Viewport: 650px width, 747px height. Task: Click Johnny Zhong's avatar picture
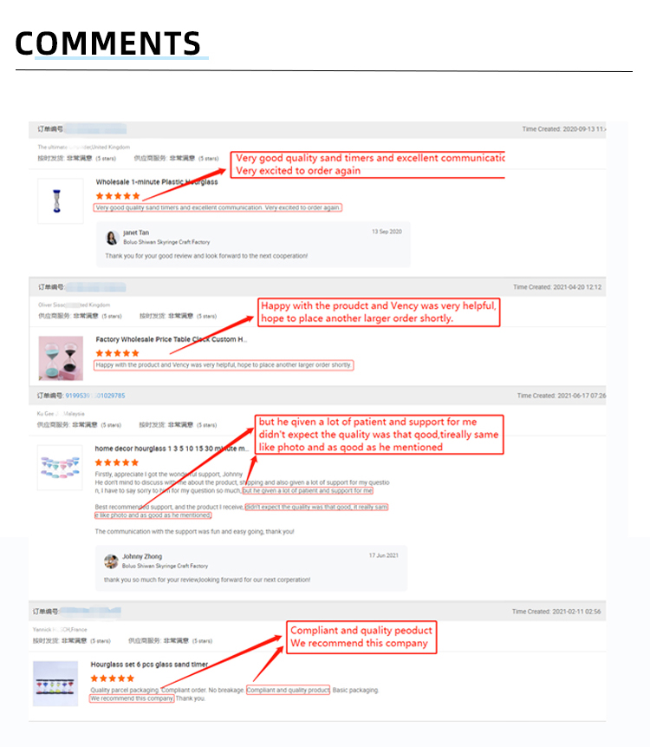click(x=111, y=561)
